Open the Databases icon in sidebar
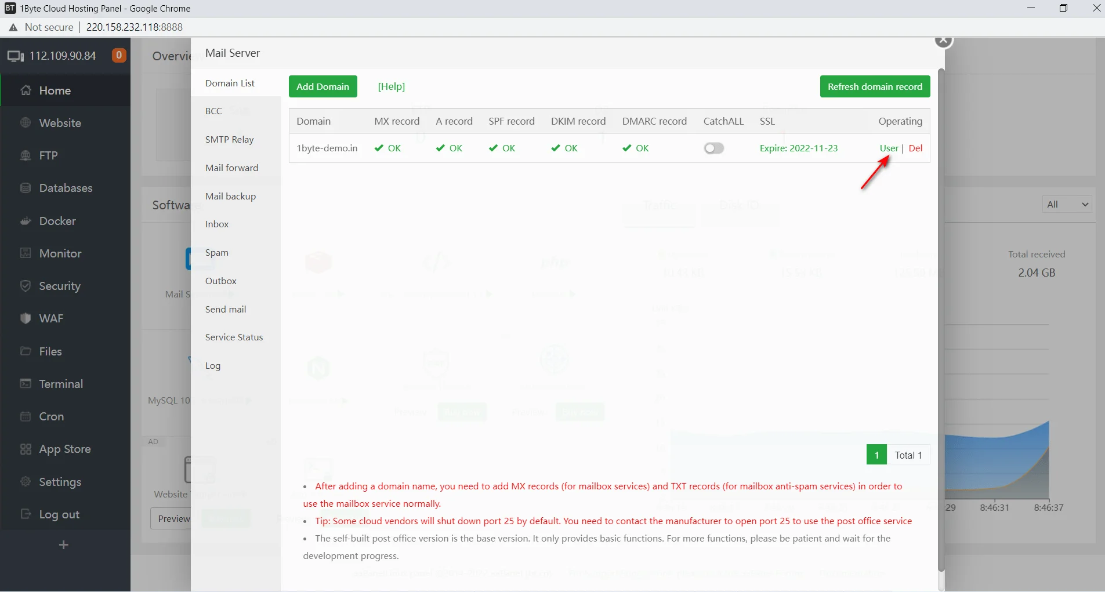 pos(26,188)
